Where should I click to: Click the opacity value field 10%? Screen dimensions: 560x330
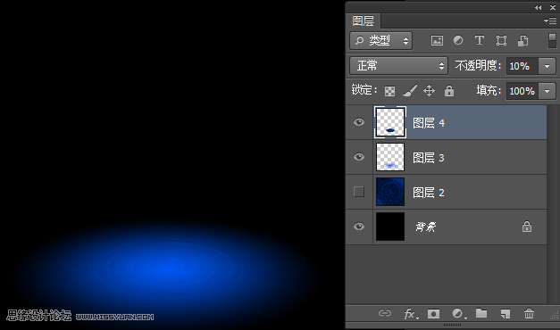click(522, 66)
